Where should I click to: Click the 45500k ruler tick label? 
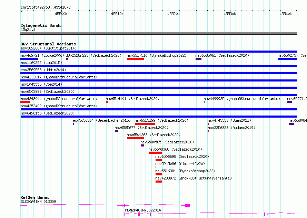point(61,14)
